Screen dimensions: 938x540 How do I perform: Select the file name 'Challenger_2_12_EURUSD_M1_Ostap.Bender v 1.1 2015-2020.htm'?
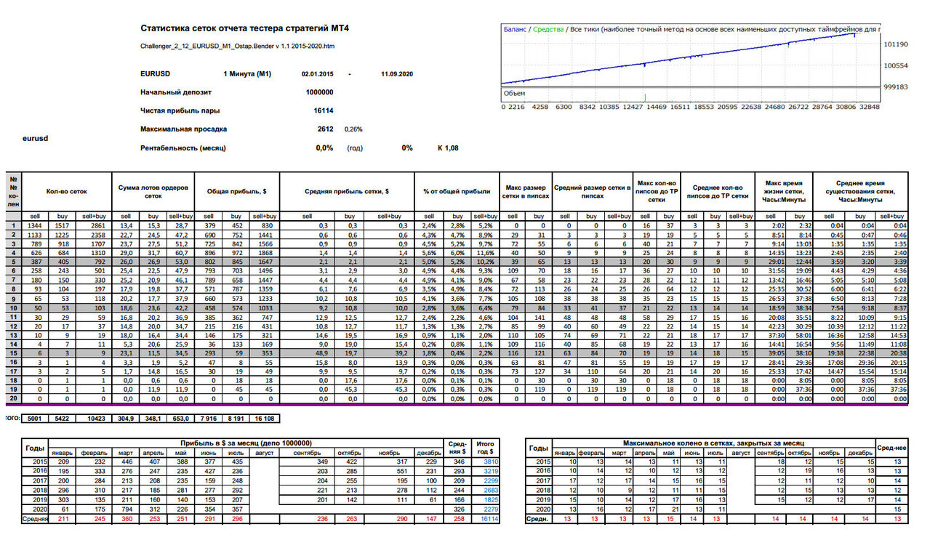coord(237,47)
